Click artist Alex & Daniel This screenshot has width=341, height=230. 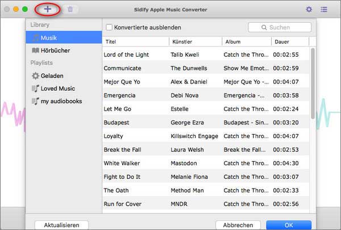(x=189, y=82)
